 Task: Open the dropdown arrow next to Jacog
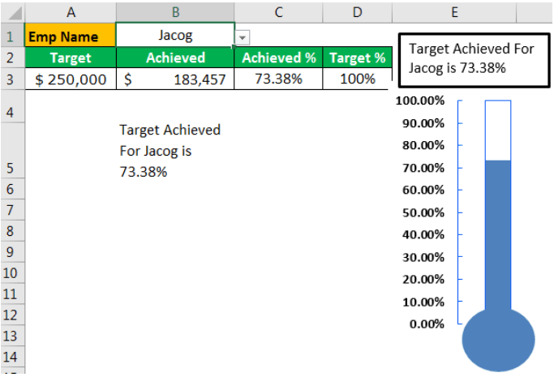243,38
